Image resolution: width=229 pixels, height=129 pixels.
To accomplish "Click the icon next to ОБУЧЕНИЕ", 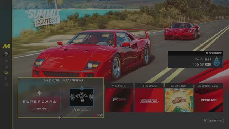I will [206, 120].
